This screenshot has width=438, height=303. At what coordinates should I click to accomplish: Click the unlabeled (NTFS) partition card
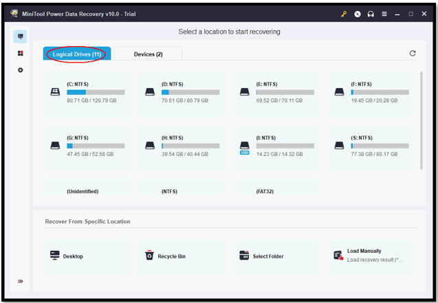[x=182, y=188]
